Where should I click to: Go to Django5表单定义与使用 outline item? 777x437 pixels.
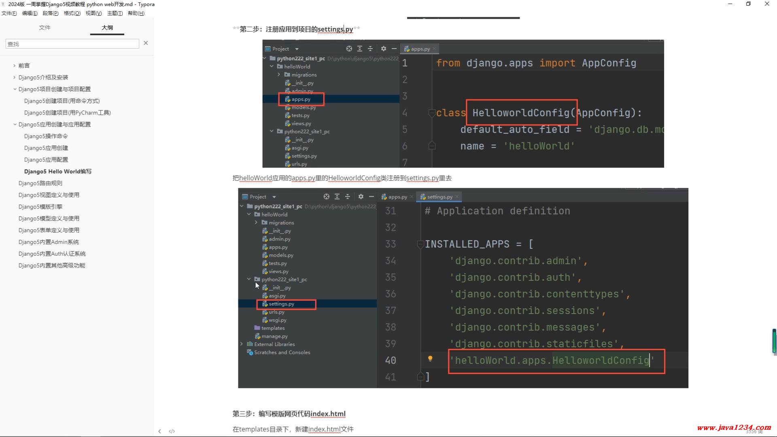tap(49, 230)
